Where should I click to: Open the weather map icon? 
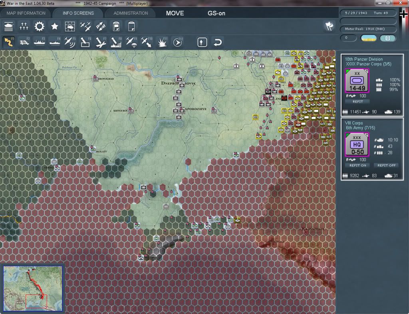coord(70,26)
